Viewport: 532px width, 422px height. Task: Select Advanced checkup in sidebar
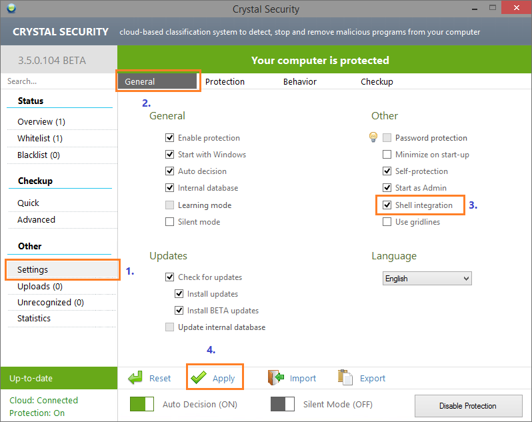click(x=37, y=219)
